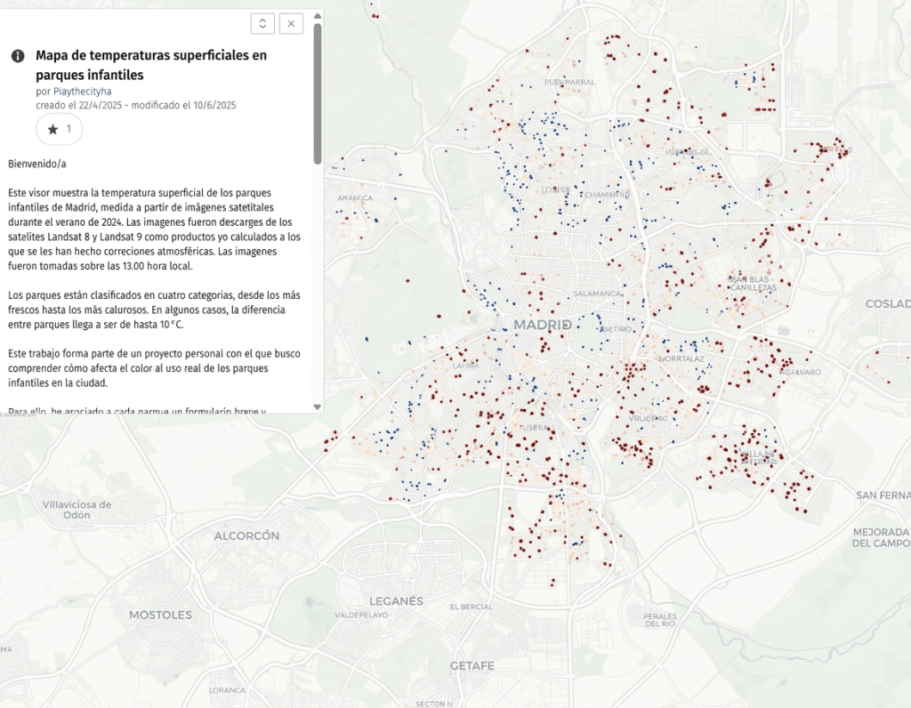Click the MOSTOLES label on the map
Viewport: 911px width, 708px height.
pyautogui.click(x=160, y=615)
